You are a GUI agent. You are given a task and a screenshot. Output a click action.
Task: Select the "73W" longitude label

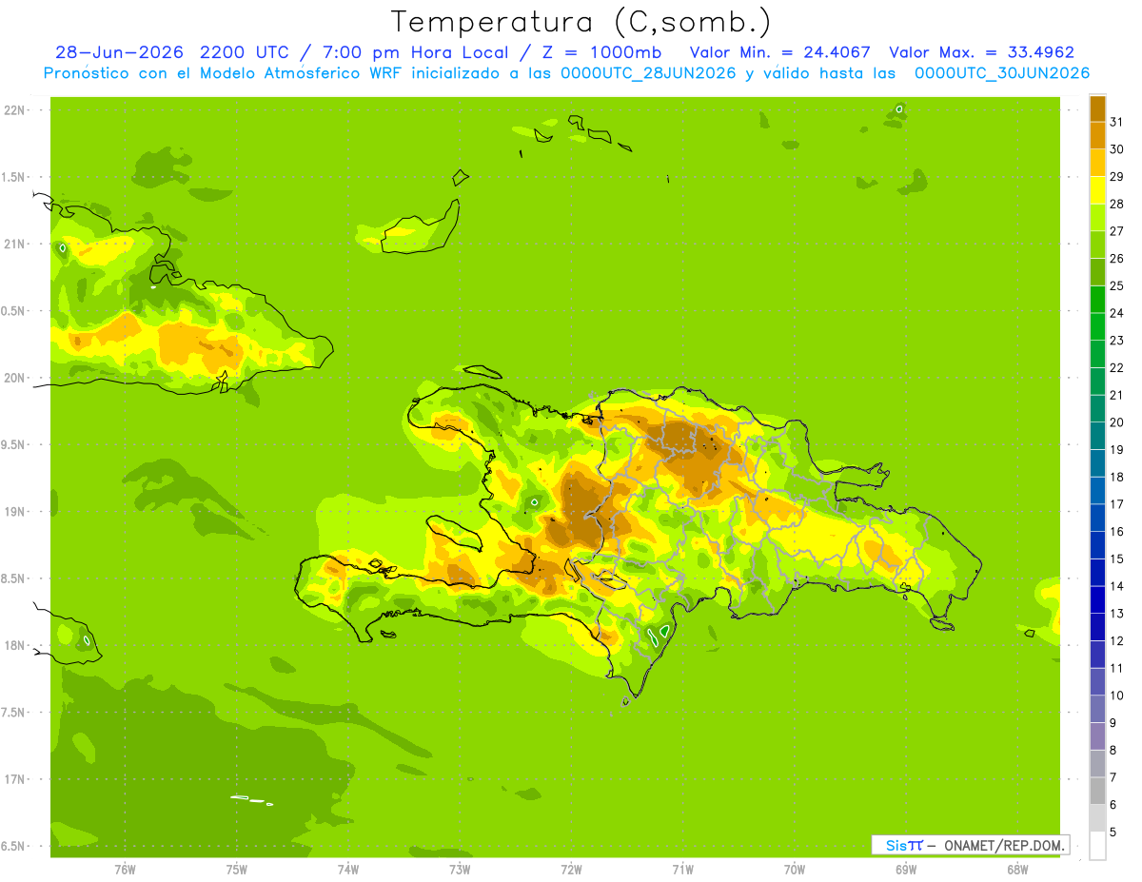click(460, 871)
